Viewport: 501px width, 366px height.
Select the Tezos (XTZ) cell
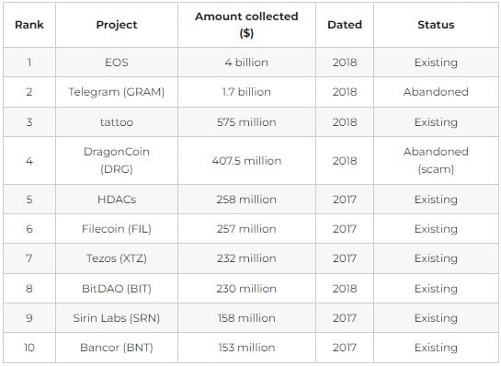(117, 258)
